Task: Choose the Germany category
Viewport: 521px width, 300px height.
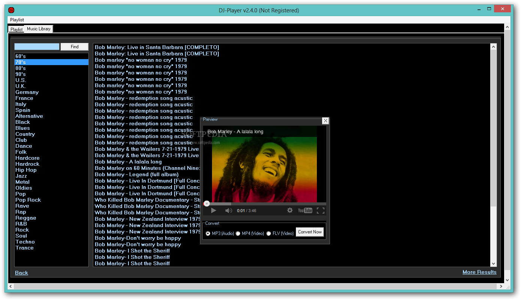Action: click(x=51, y=92)
